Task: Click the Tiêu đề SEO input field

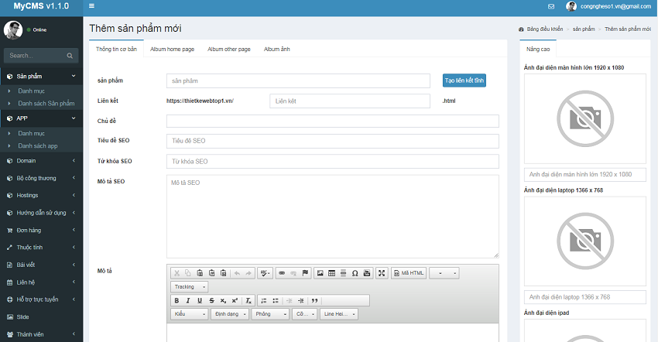Action: click(x=332, y=141)
